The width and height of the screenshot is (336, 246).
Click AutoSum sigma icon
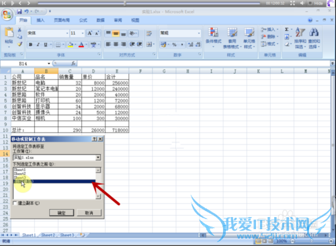coord(287,30)
